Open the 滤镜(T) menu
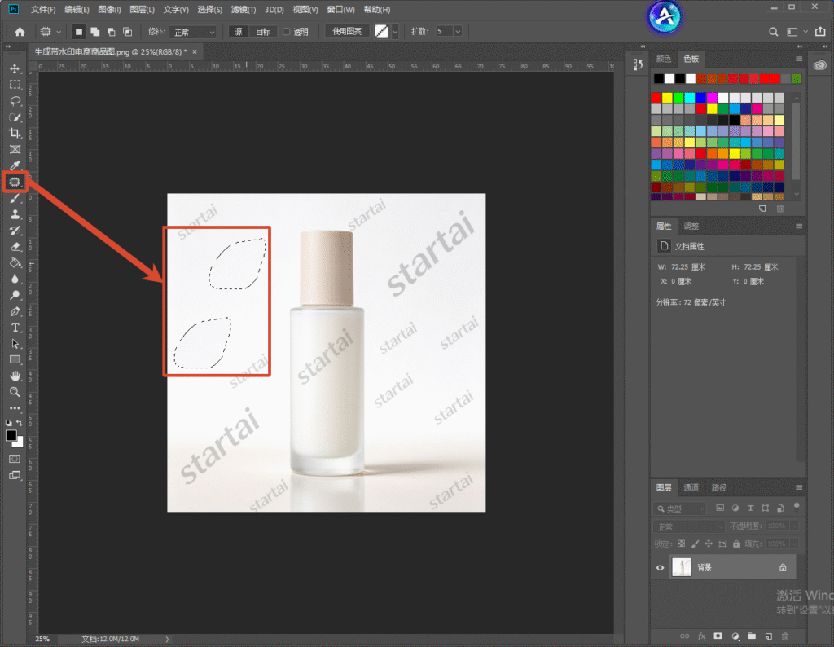The width and height of the screenshot is (834, 647). pyautogui.click(x=244, y=10)
